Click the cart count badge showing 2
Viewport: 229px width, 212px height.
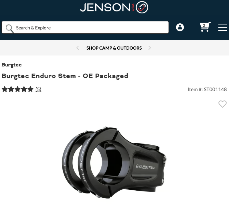point(204,26)
